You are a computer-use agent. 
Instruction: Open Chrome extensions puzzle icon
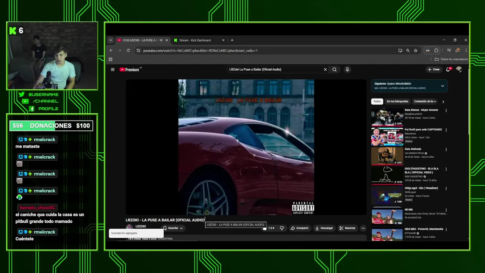(x=436, y=50)
